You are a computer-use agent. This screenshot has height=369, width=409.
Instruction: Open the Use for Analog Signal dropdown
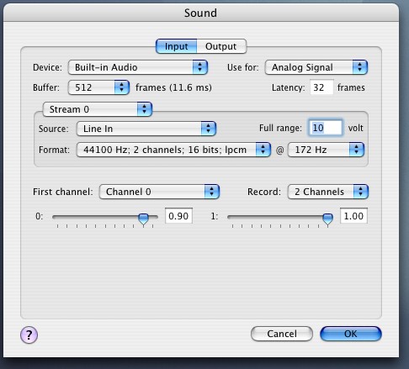316,67
